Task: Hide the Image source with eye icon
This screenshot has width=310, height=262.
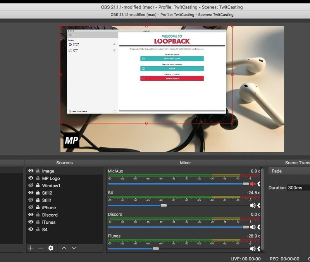Action: (31, 171)
